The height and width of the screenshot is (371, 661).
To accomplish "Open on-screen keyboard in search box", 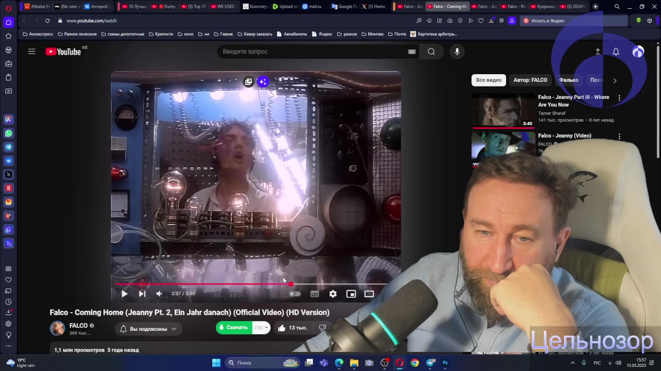I will 412,52.
